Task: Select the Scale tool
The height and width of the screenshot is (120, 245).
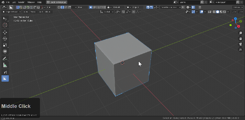Action: pyautogui.click(x=5, y=45)
